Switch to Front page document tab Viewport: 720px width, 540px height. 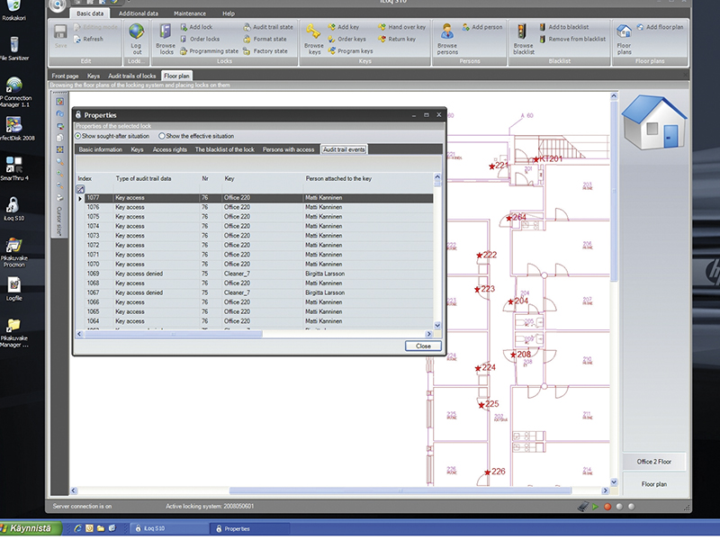(65, 76)
